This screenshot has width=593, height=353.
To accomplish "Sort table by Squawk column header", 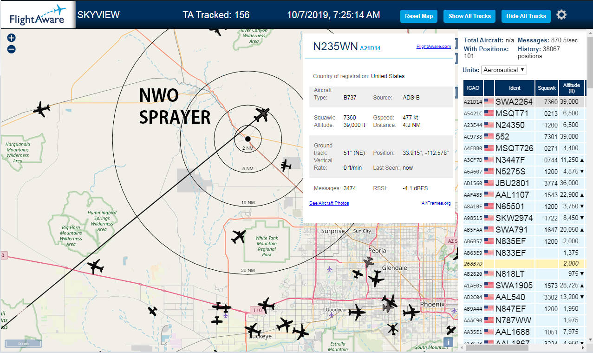I will tap(547, 88).
